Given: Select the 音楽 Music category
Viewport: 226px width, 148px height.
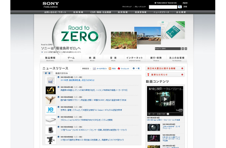Looking at the screenshot, I should click(113, 59).
